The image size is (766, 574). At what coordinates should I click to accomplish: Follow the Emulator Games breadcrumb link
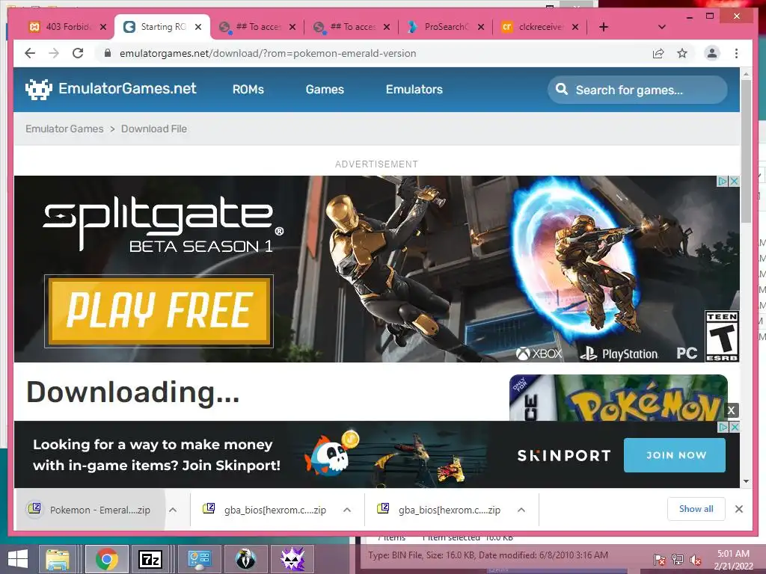(64, 129)
